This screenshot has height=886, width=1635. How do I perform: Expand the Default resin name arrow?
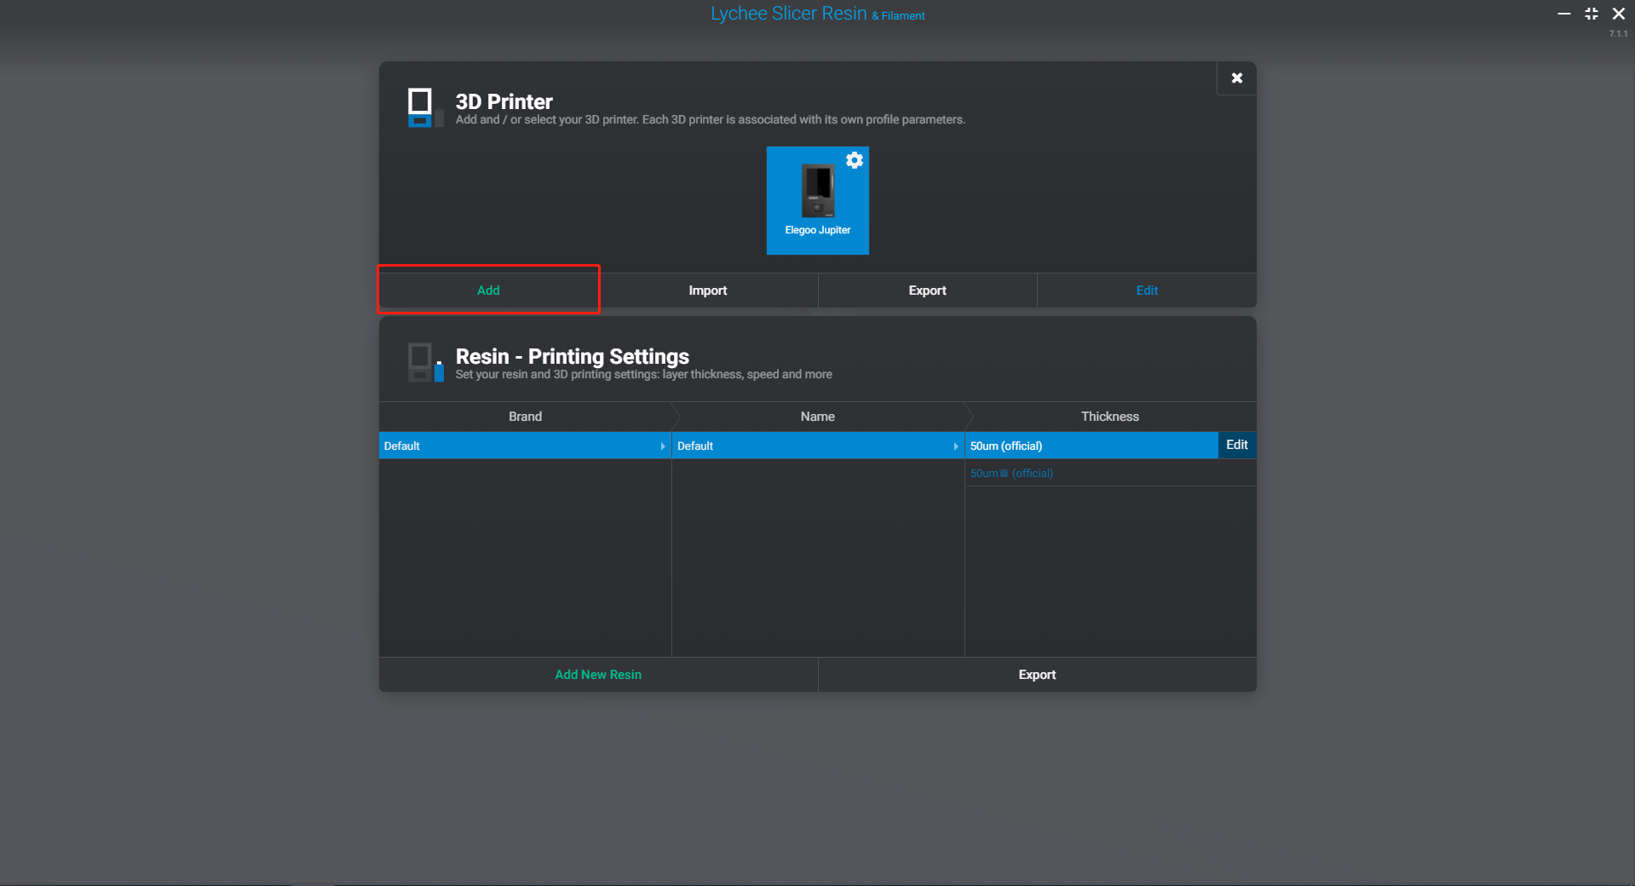[x=956, y=446]
